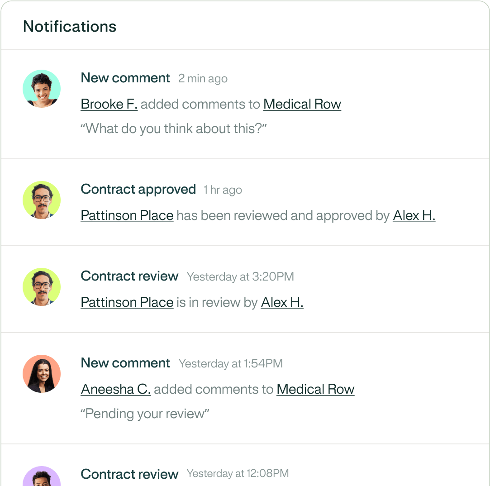Click the avatar beside Contract approved notification
The height and width of the screenshot is (486, 490).
pos(42,200)
